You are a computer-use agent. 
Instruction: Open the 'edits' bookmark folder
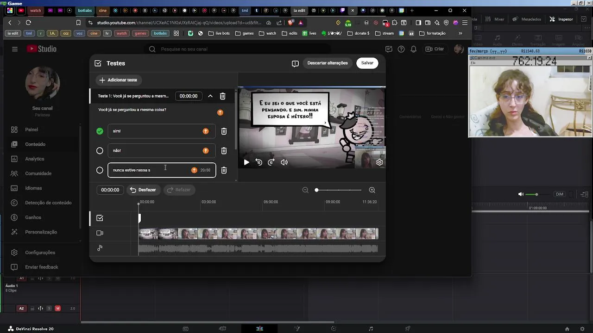(289, 33)
